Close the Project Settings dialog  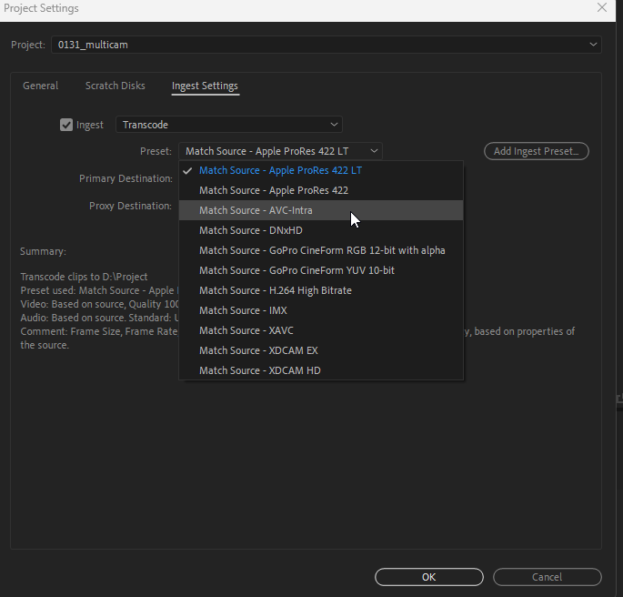(x=602, y=7)
